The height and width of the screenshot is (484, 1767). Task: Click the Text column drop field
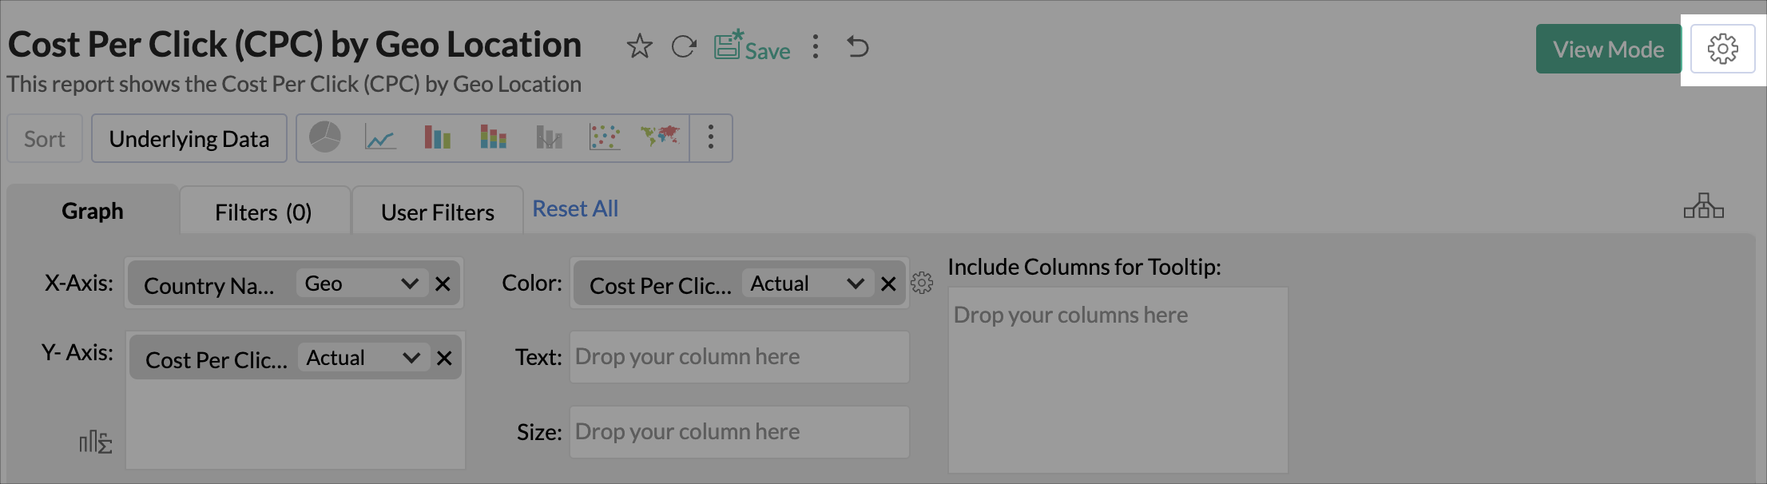pyautogui.click(x=739, y=357)
